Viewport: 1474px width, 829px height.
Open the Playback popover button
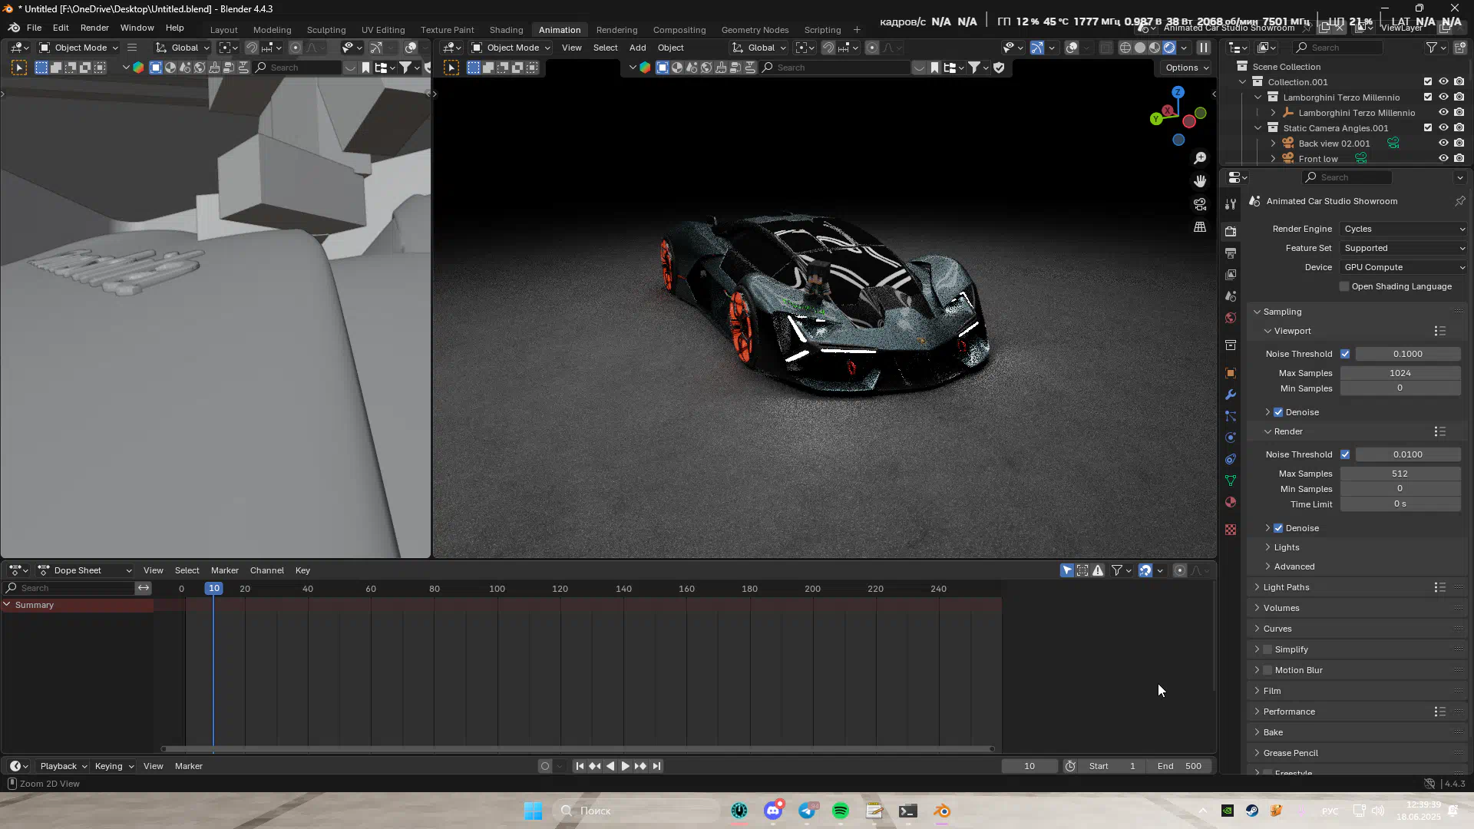pos(64,766)
